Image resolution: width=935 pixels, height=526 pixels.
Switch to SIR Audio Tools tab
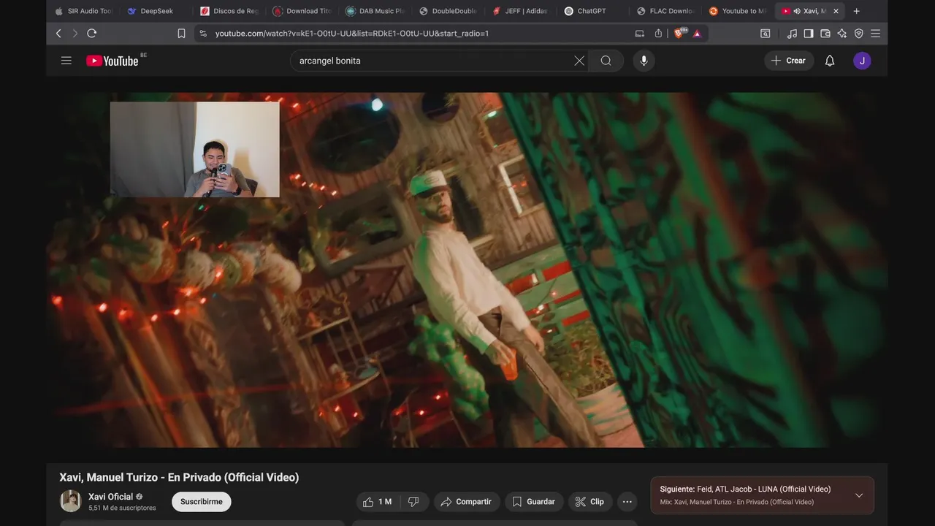[85, 11]
